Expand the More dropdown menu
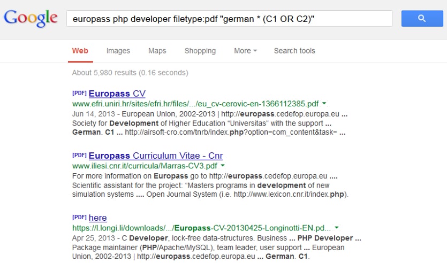The image size is (447, 263). pyautogui.click(x=246, y=51)
